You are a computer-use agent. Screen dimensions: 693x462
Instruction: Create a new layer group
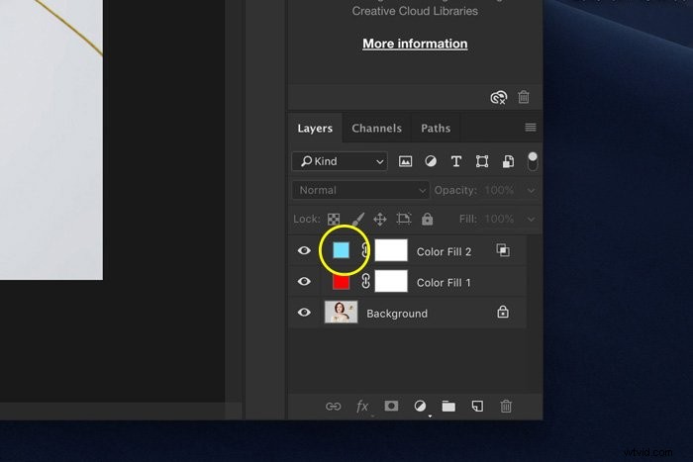pos(448,407)
